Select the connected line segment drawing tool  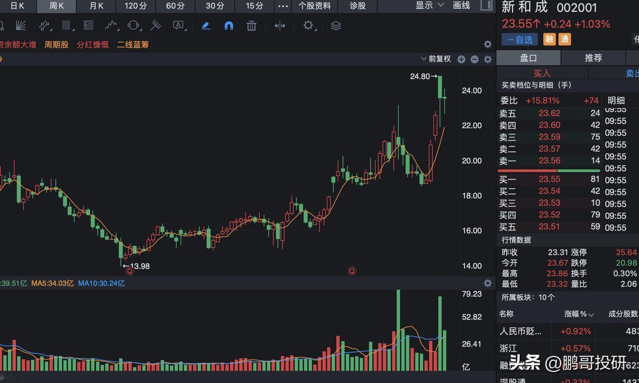pos(44,25)
